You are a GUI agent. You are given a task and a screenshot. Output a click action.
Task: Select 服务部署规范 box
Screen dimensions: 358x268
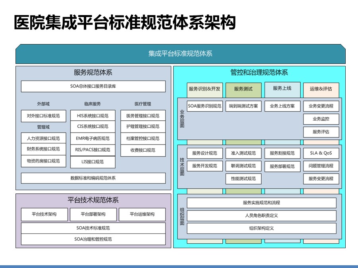click(x=282, y=167)
